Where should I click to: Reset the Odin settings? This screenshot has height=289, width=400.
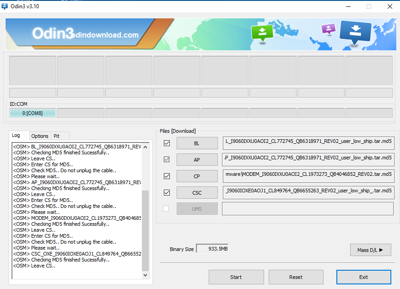pyautogui.click(x=296, y=277)
